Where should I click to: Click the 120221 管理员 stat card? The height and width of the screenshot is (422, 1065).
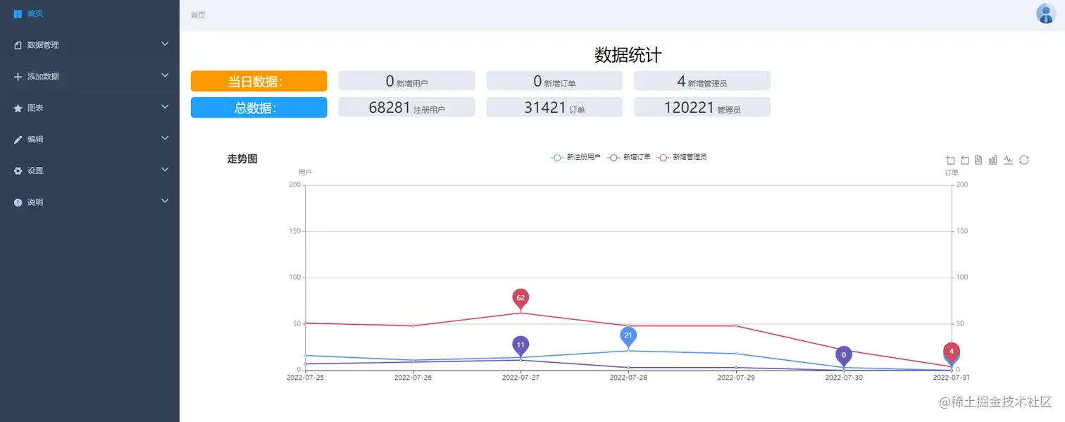pos(702,107)
